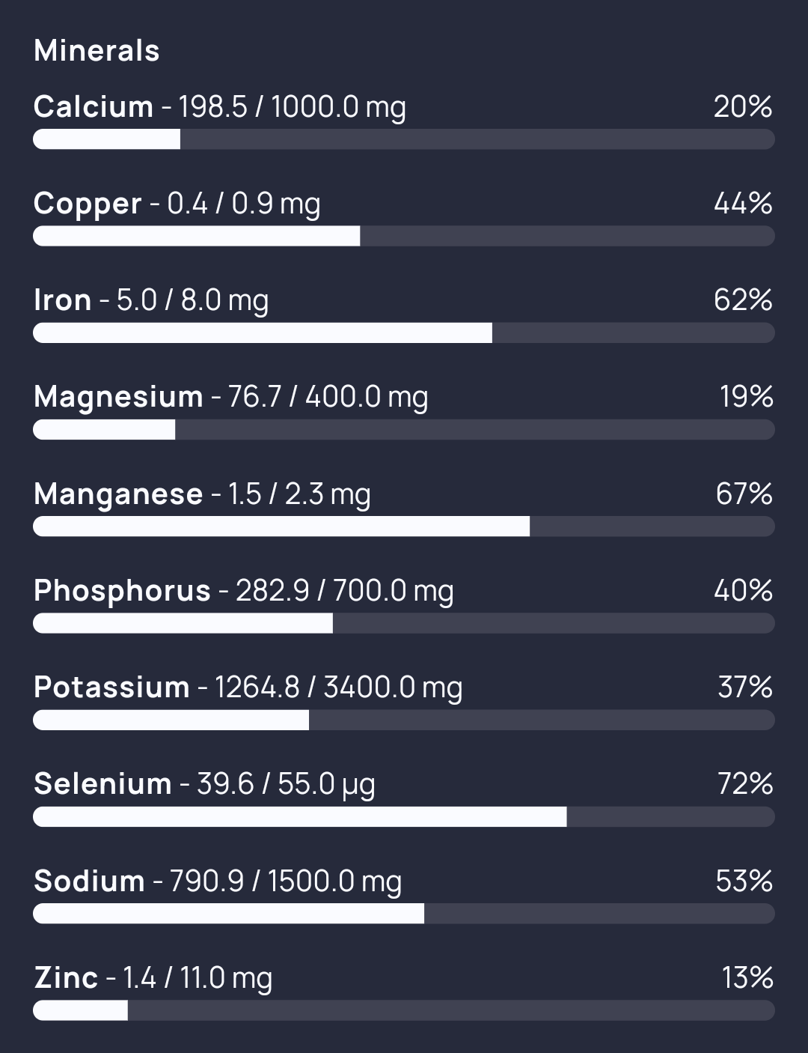This screenshot has height=1053, width=808.
Task: Click the Sodium 53% progress bar
Action: click(404, 913)
